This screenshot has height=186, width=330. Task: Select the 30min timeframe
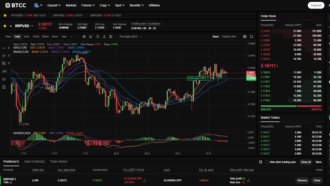(x=45, y=36)
